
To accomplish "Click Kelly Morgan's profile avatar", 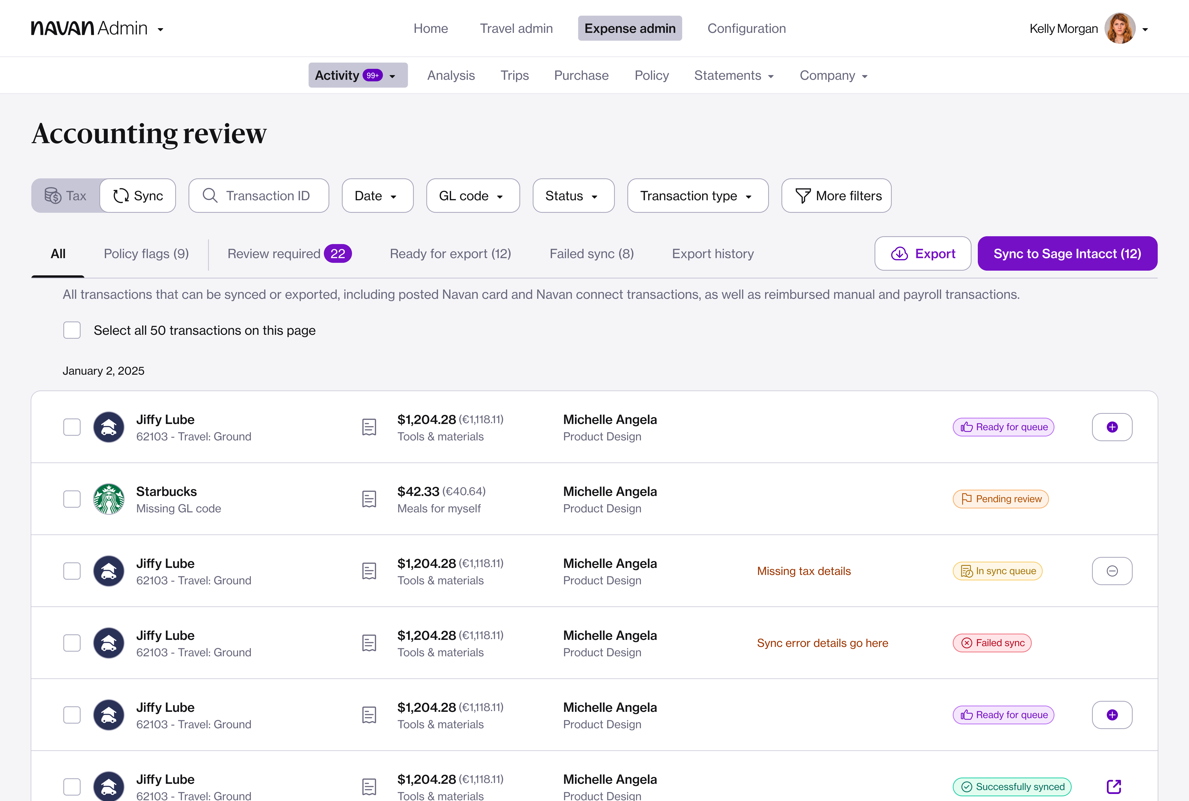I will pos(1120,29).
